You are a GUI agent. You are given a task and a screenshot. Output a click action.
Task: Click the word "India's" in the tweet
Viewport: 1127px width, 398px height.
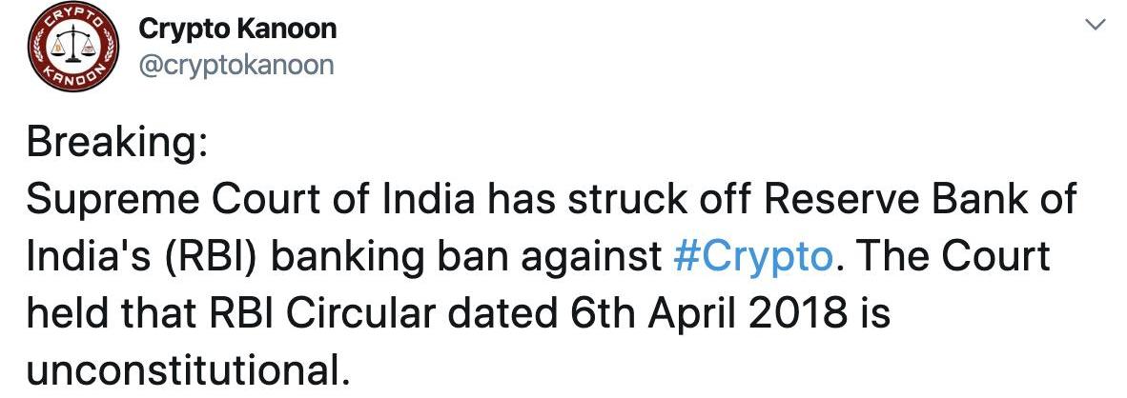85,258
